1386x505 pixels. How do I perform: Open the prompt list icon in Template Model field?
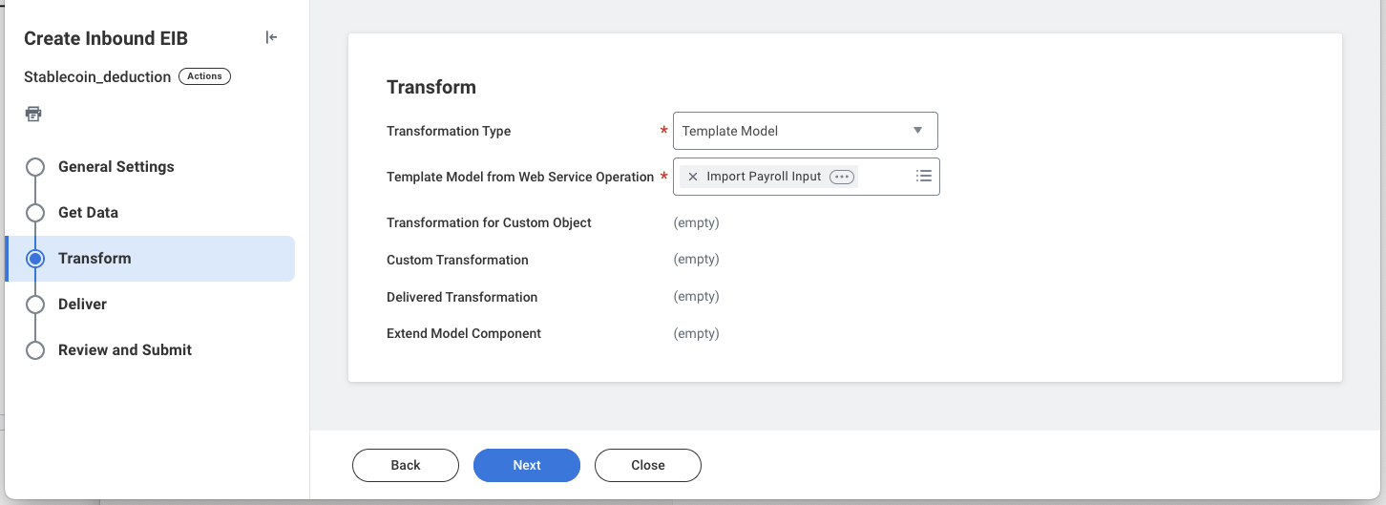(x=923, y=177)
